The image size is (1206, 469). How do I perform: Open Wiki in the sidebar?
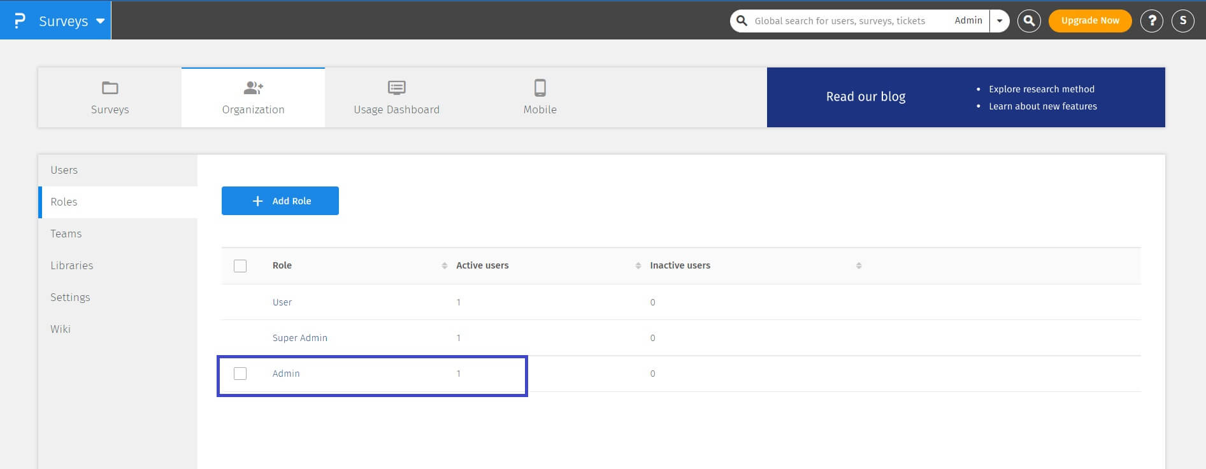118,330
